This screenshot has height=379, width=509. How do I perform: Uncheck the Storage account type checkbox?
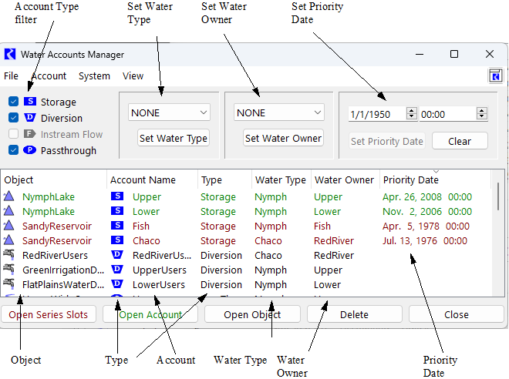pyautogui.click(x=13, y=102)
